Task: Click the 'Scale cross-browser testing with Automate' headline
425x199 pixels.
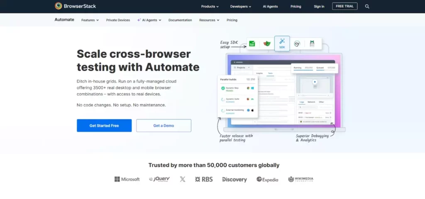Action: point(138,60)
